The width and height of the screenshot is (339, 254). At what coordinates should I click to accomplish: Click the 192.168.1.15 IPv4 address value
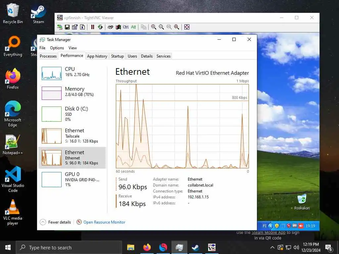pyautogui.click(x=198, y=197)
